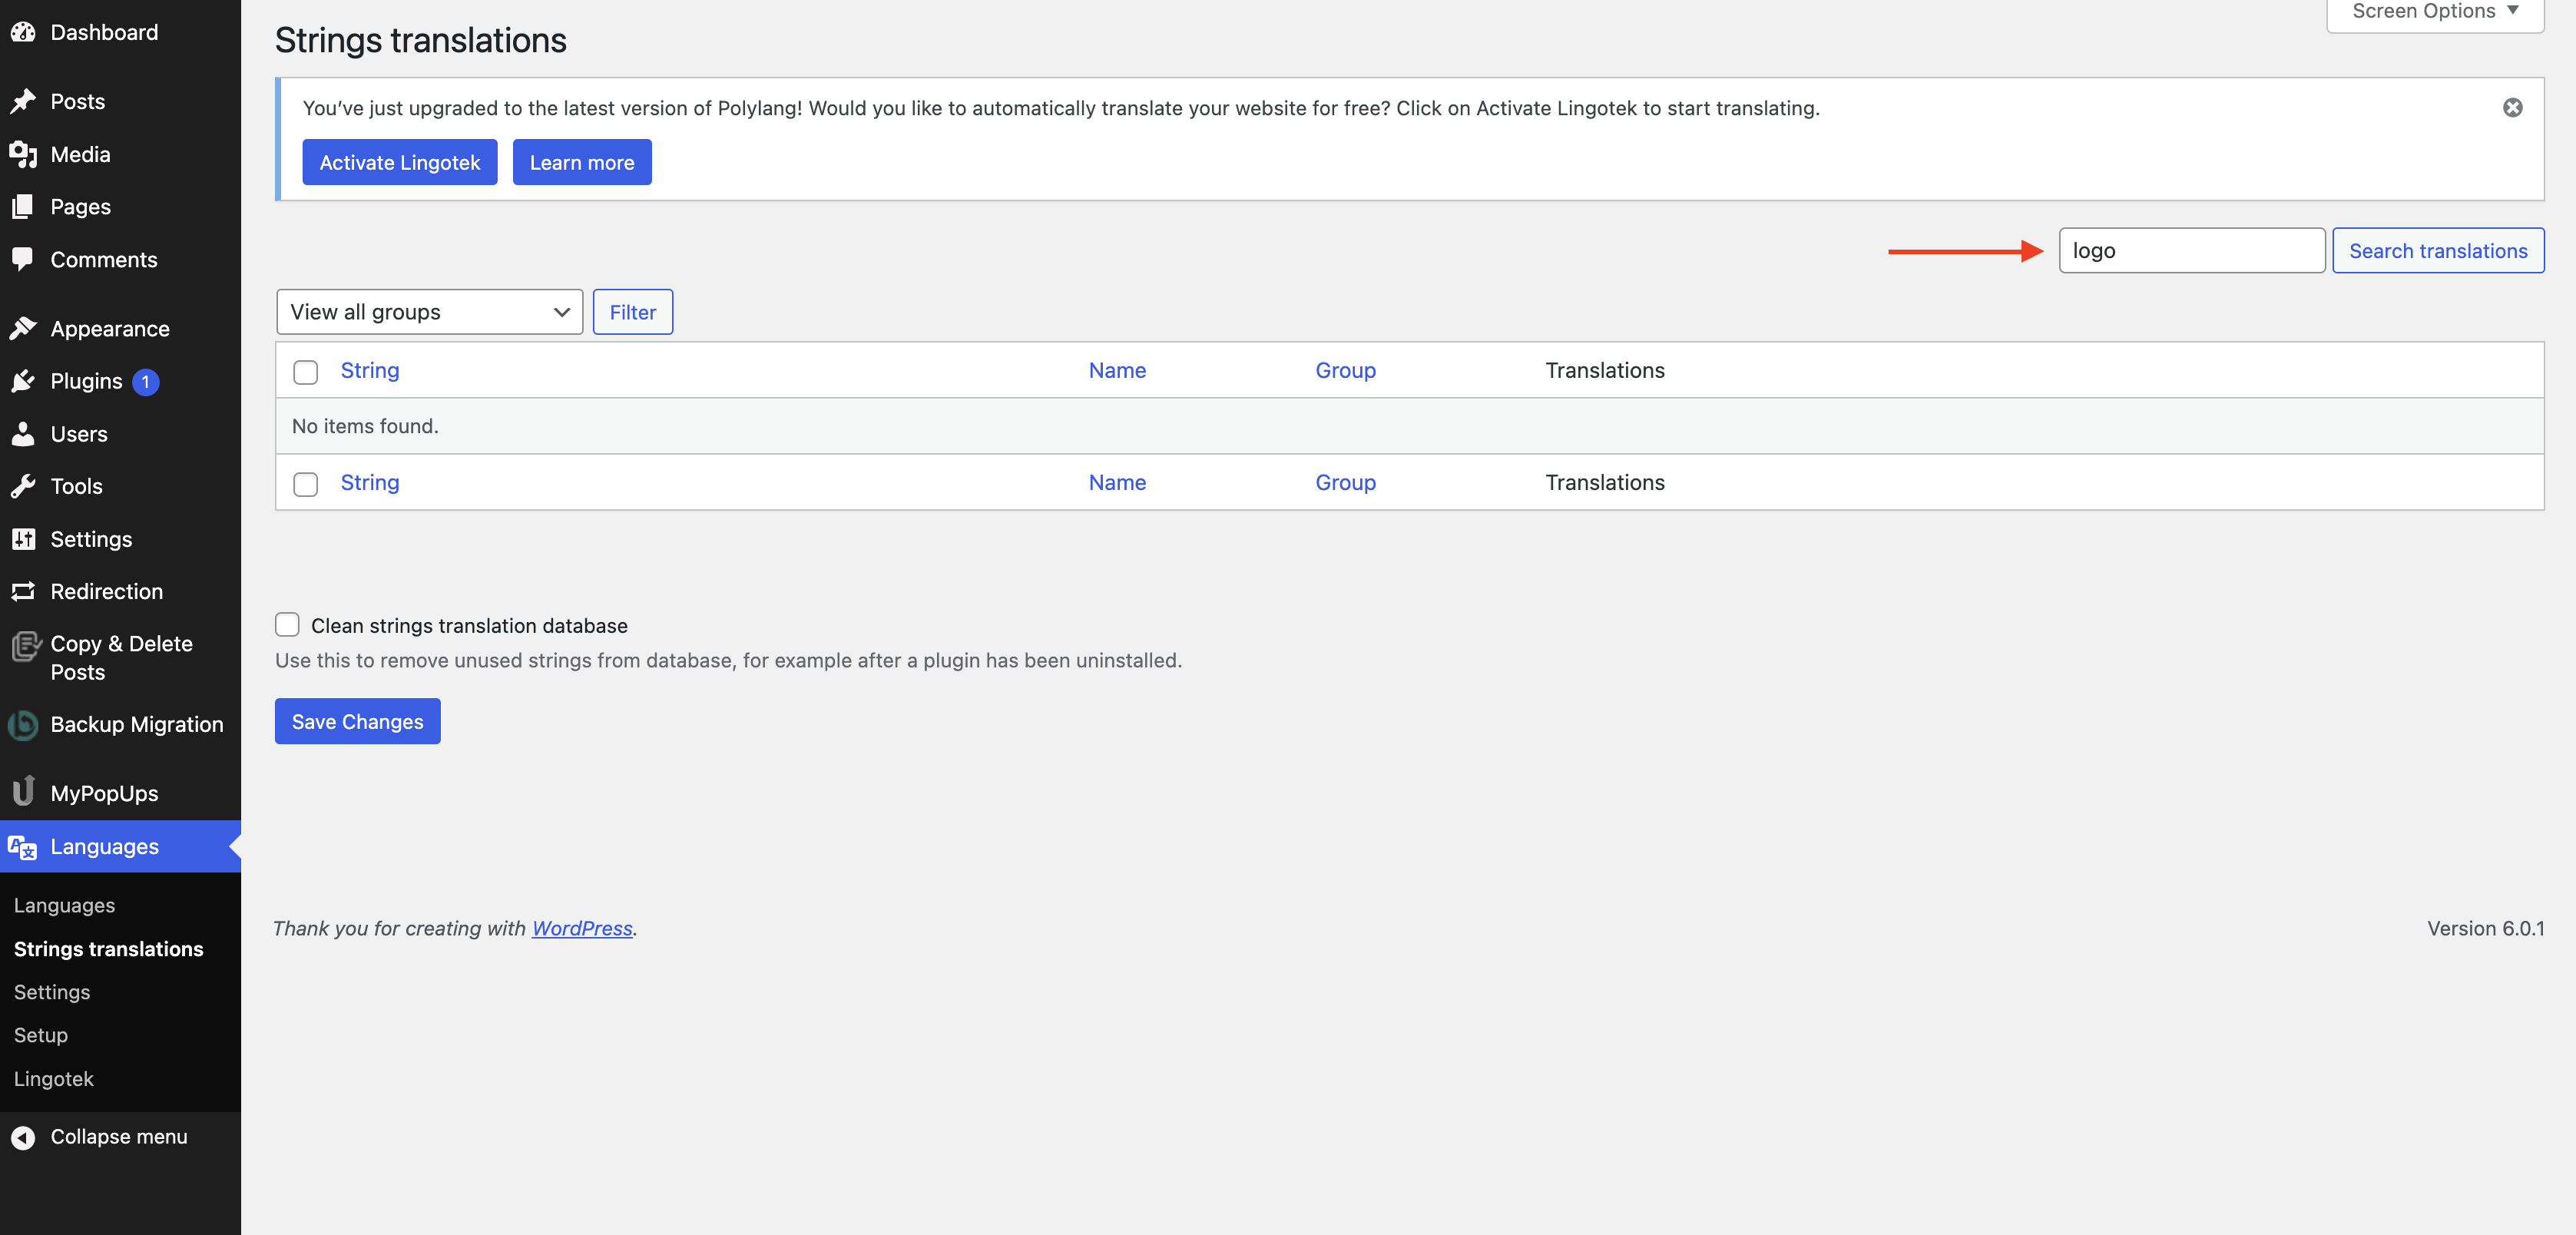
Task: Tick the bottom select-all strings checkbox
Action: (305, 484)
